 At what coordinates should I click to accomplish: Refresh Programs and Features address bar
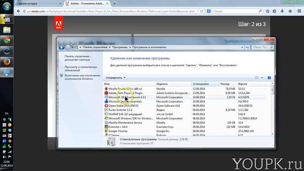coord(247,47)
